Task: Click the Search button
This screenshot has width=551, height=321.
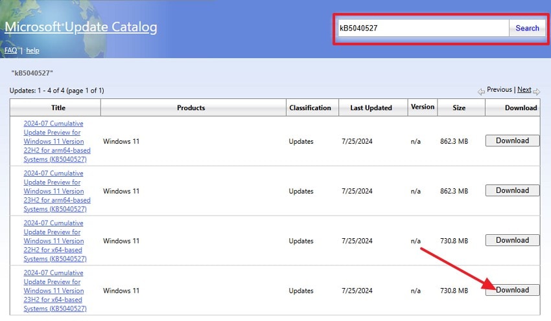Action: tap(527, 28)
